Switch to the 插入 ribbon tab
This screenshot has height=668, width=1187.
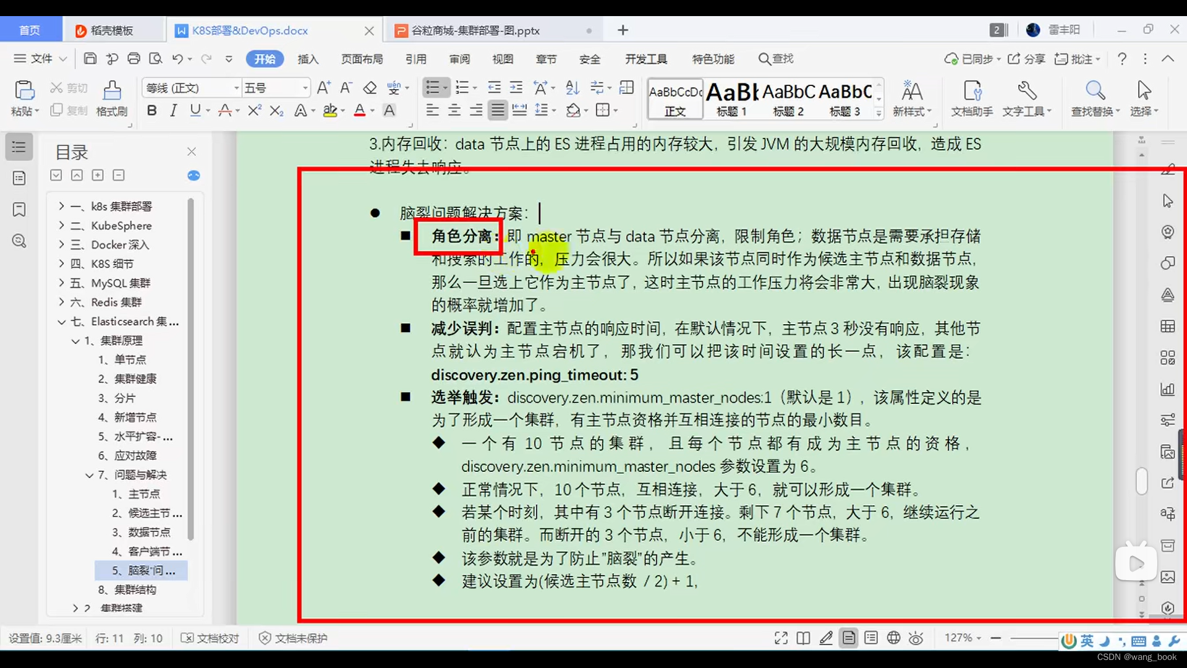[x=308, y=59]
